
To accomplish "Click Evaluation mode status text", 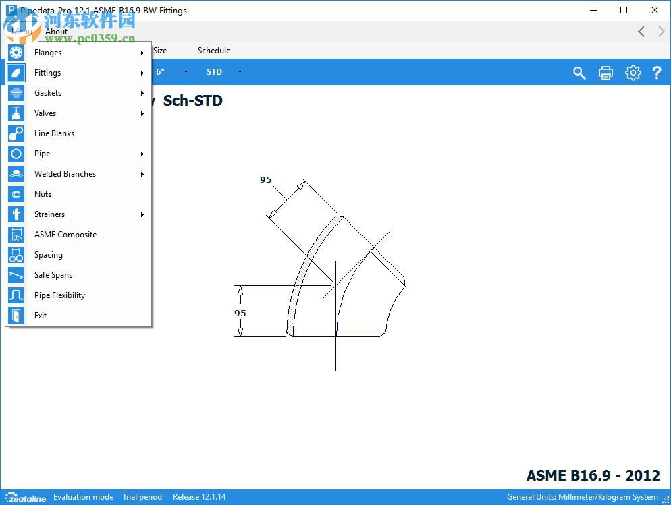I will [x=84, y=497].
